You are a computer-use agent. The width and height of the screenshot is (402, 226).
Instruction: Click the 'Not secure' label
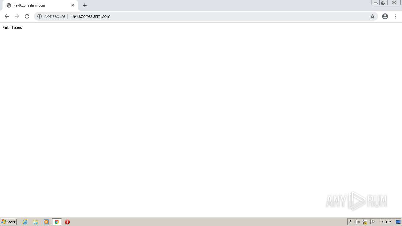click(55, 16)
